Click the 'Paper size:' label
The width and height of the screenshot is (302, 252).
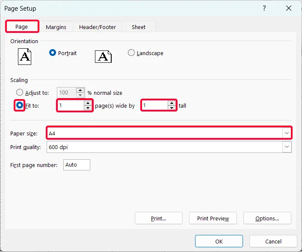(x=24, y=134)
